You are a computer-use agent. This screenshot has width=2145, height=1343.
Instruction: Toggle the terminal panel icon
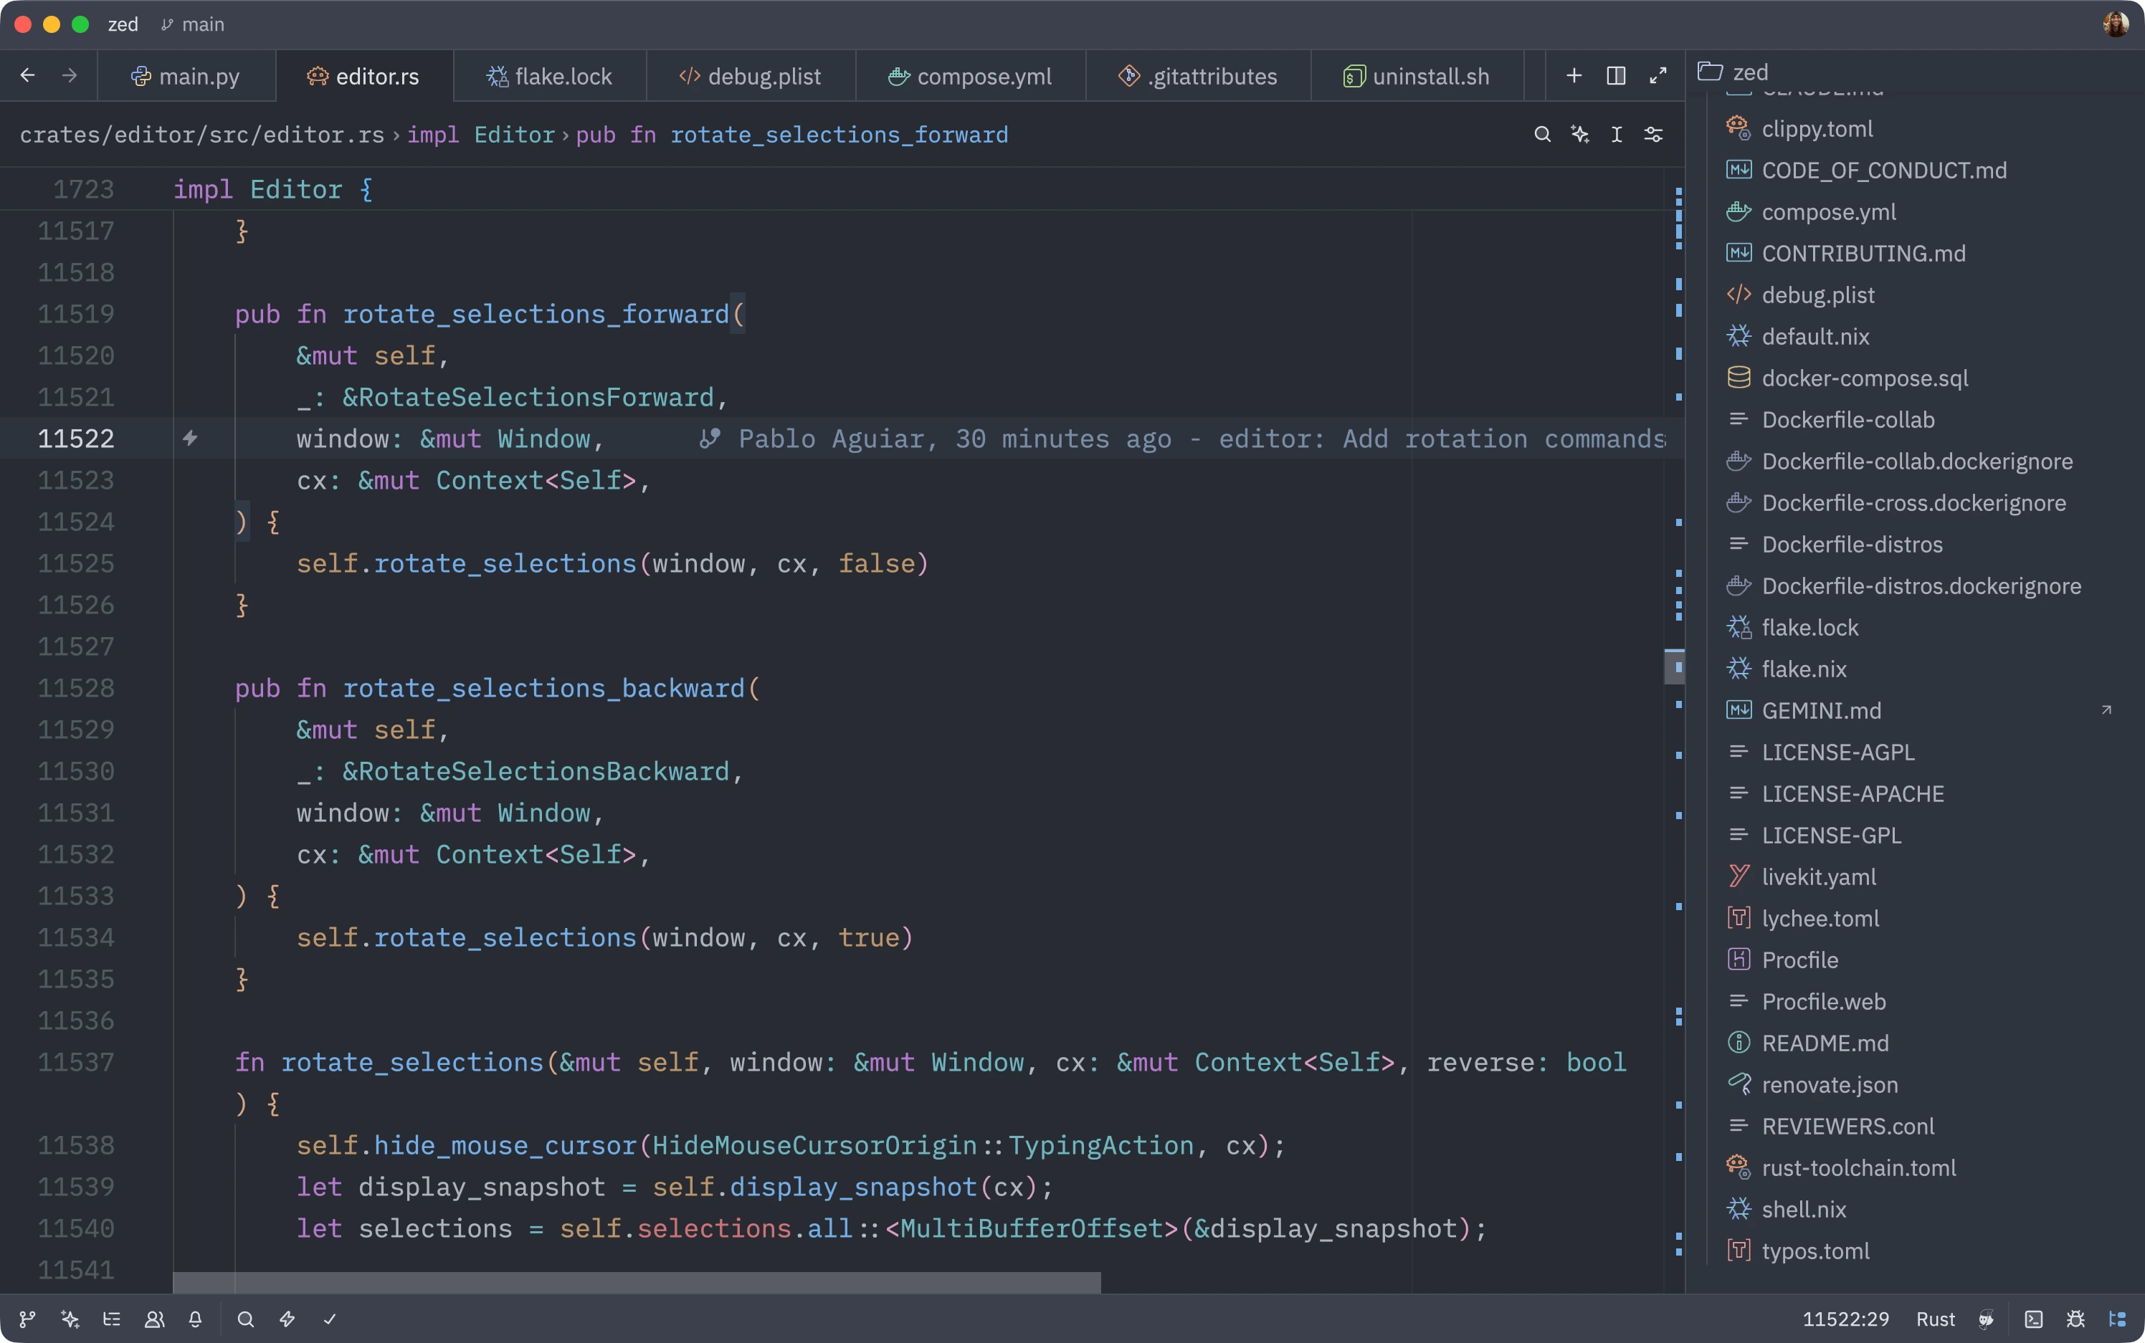[x=2035, y=1320]
